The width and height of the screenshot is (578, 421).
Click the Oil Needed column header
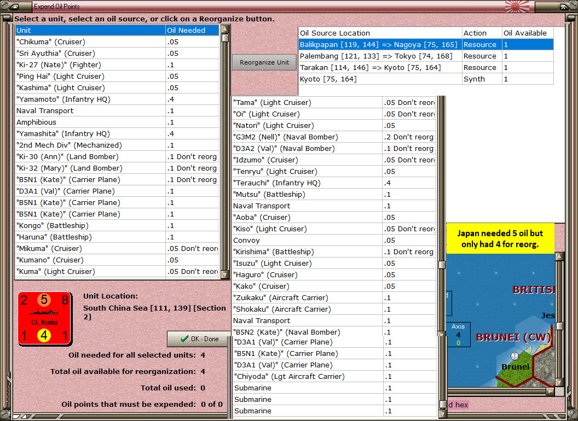tap(192, 30)
